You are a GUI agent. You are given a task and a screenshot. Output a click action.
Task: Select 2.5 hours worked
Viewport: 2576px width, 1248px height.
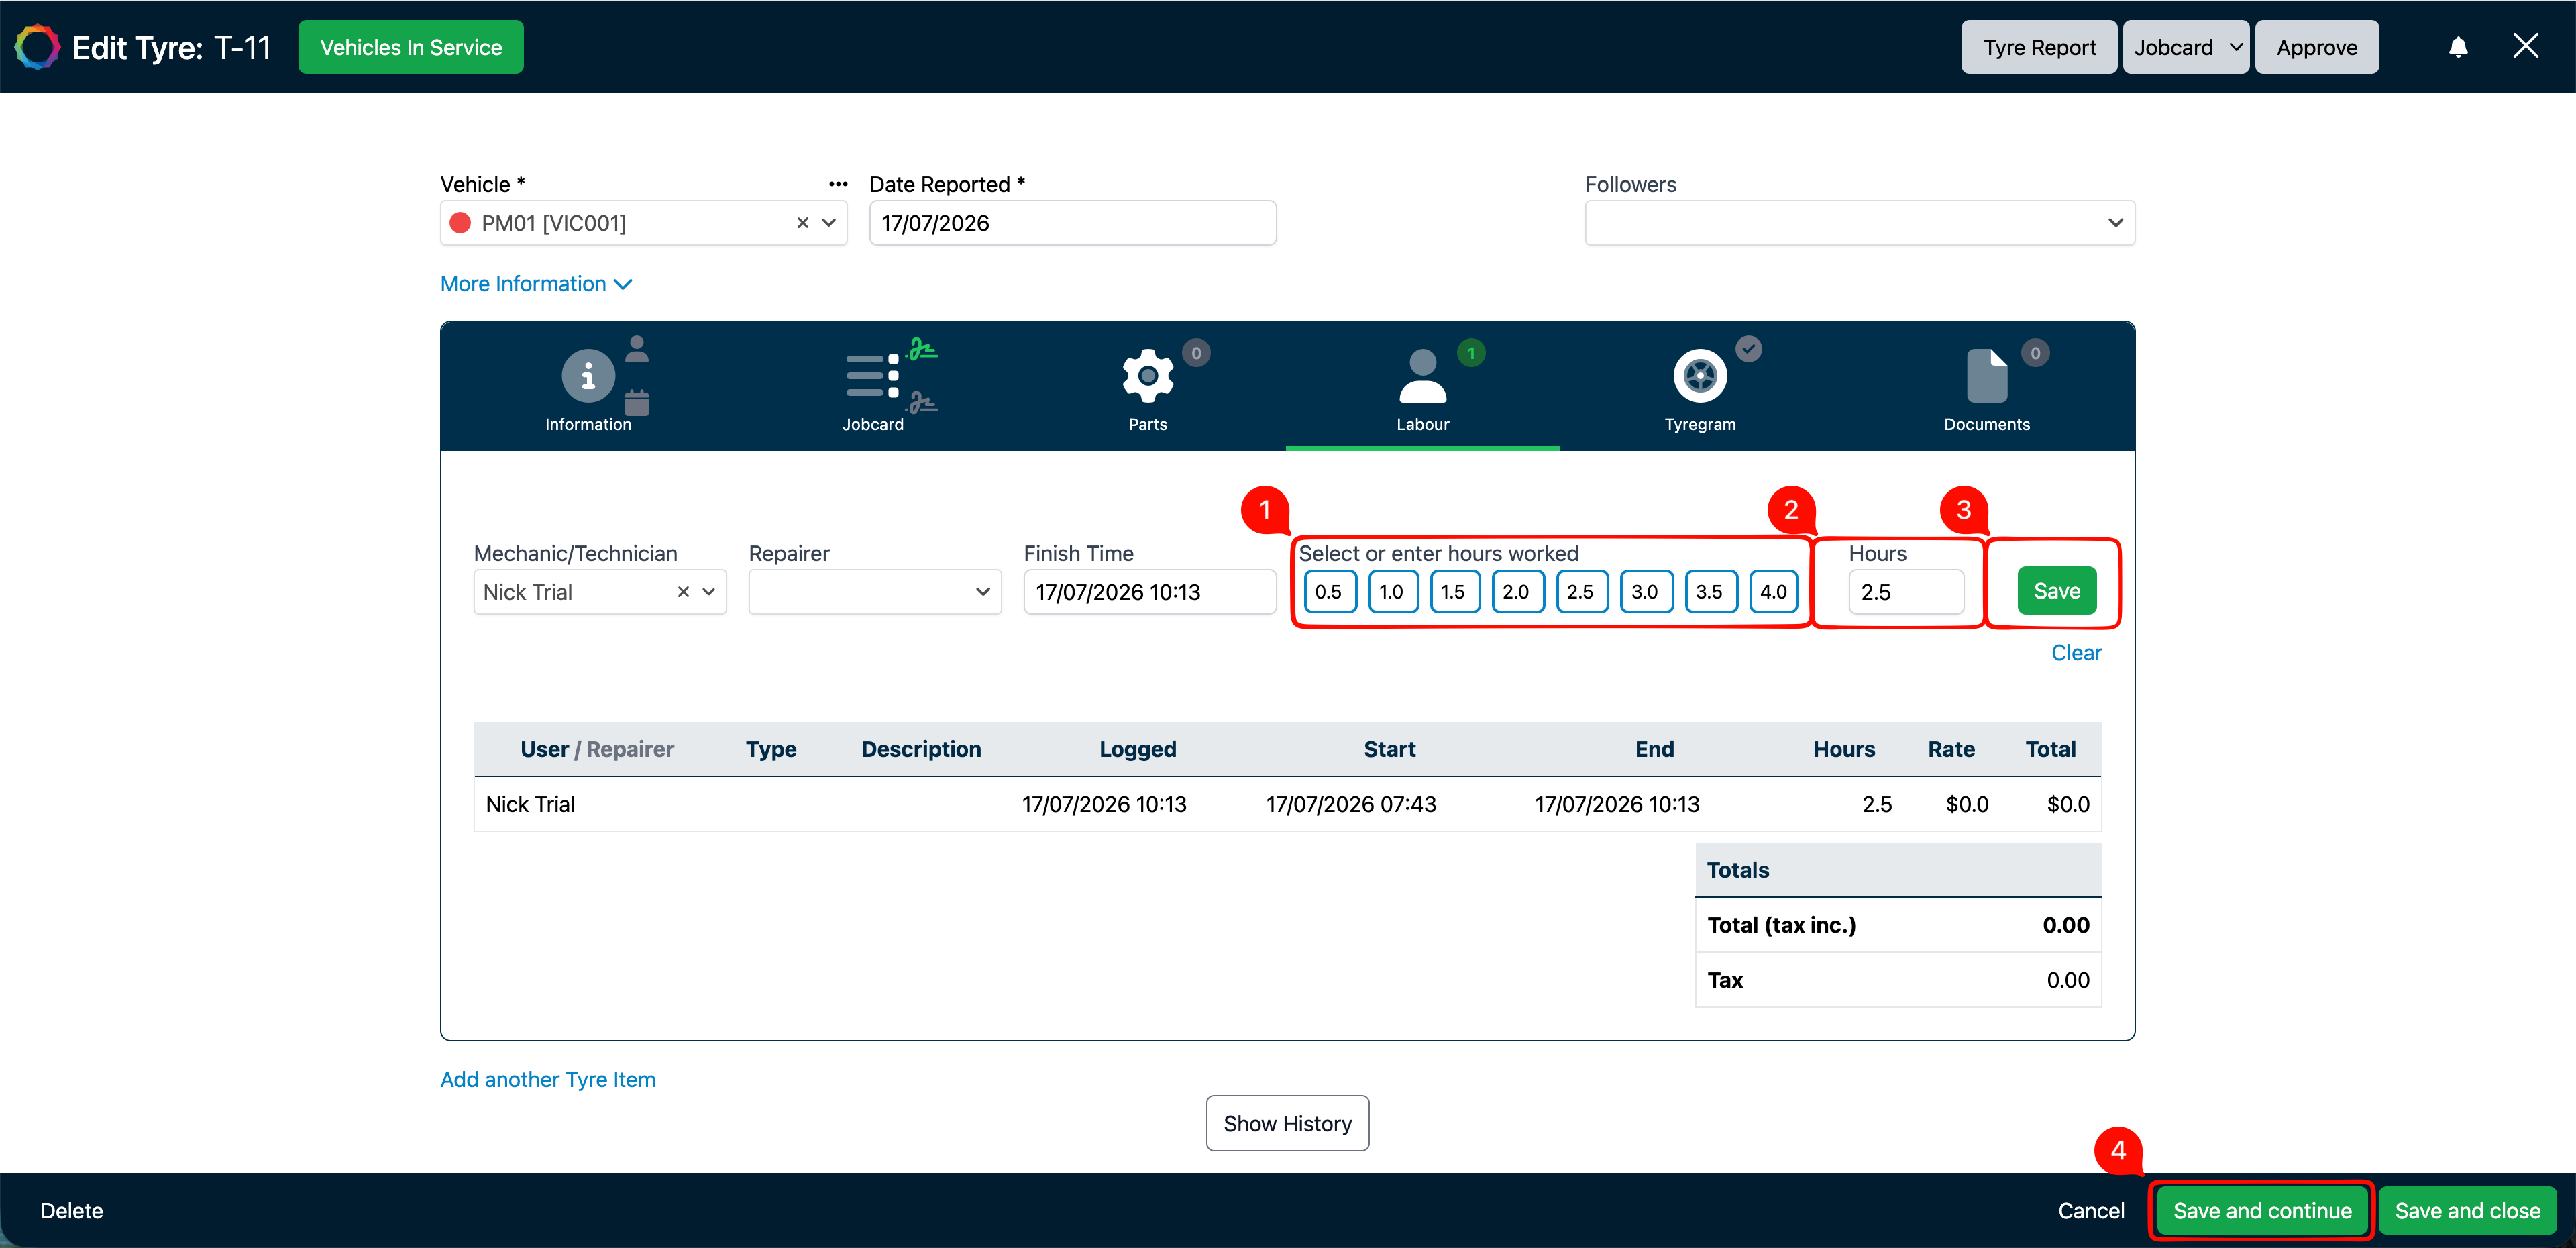tap(1581, 592)
